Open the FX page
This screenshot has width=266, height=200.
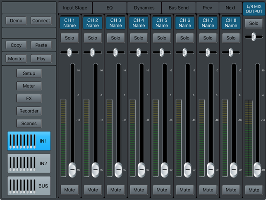click(x=29, y=98)
